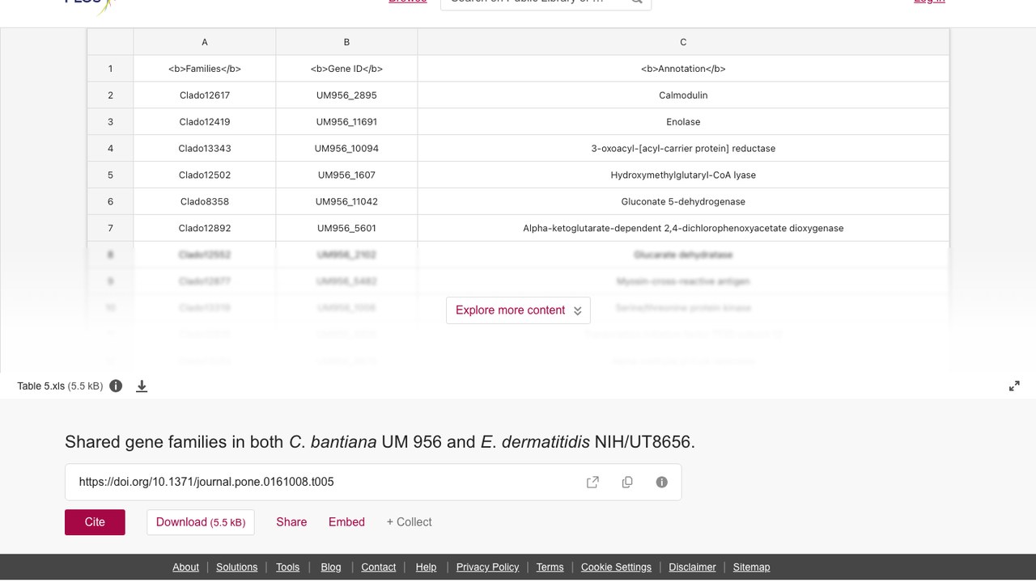
Task: Open Tools footer link
Action: 287,567
